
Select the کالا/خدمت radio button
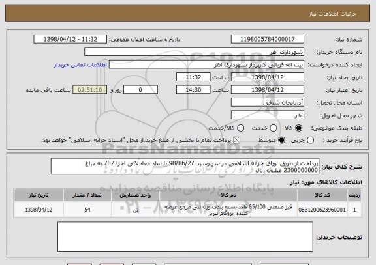pyautogui.click(x=240, y=128)
